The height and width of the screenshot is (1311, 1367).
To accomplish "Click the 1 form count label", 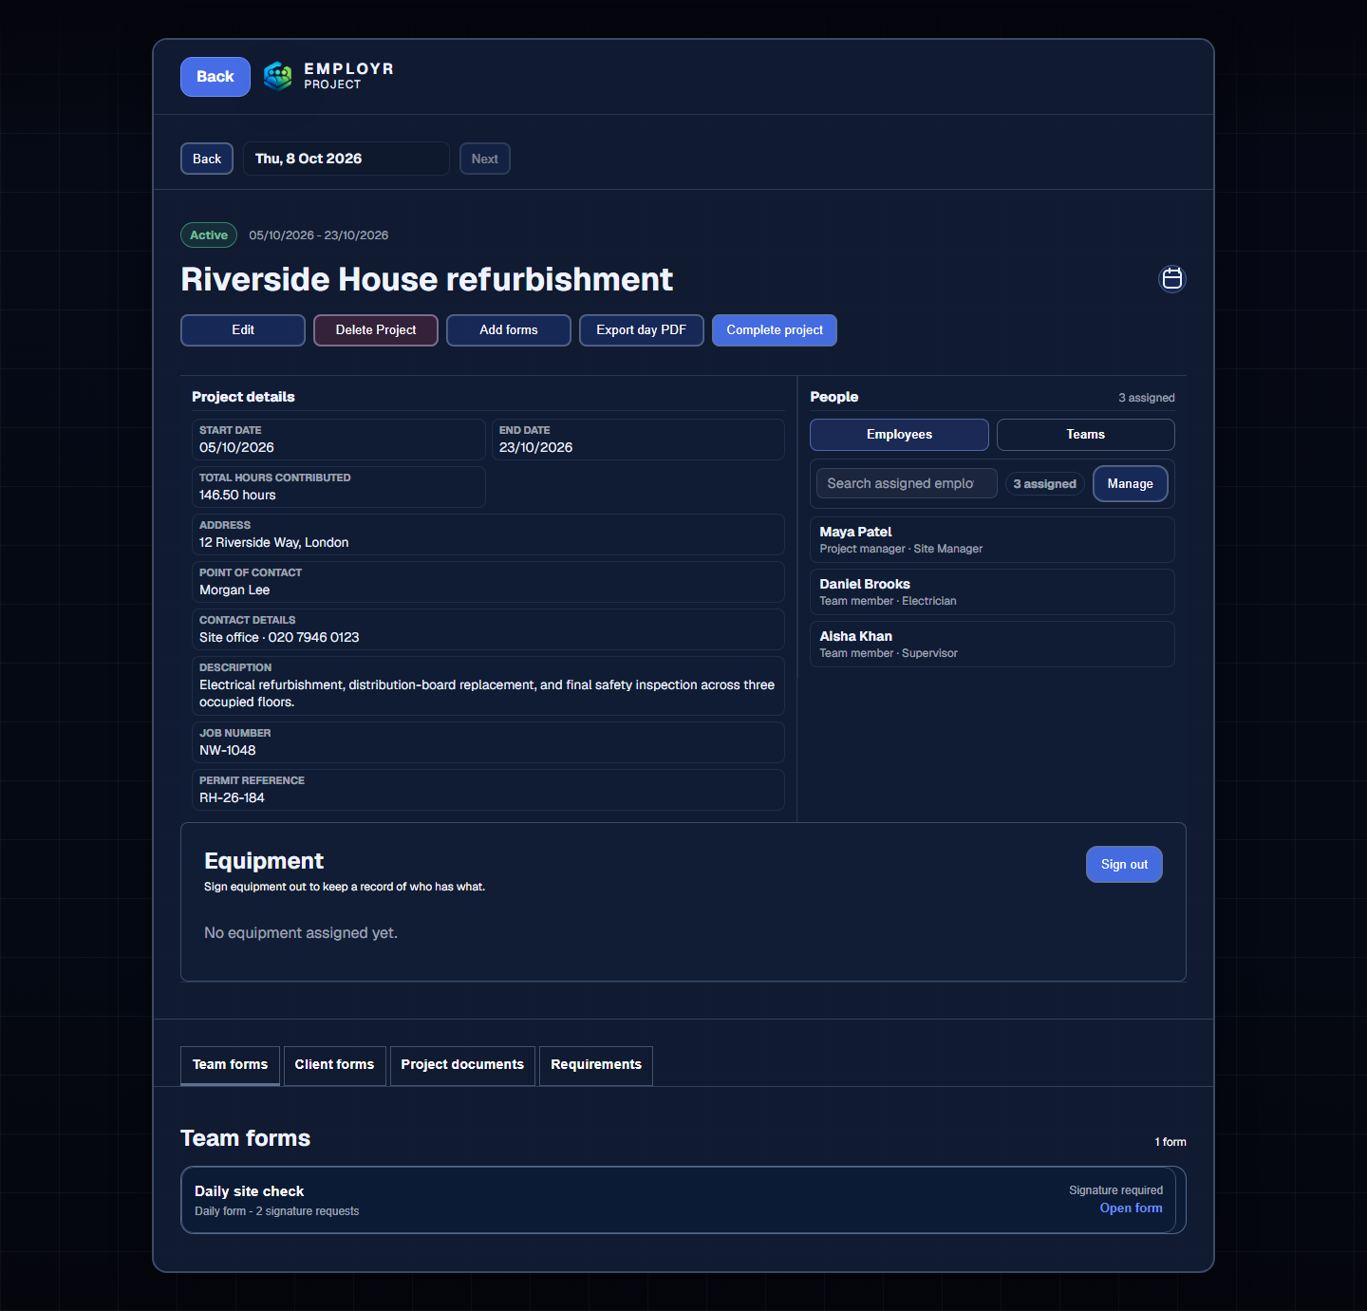I will tap(1170, 1142).
